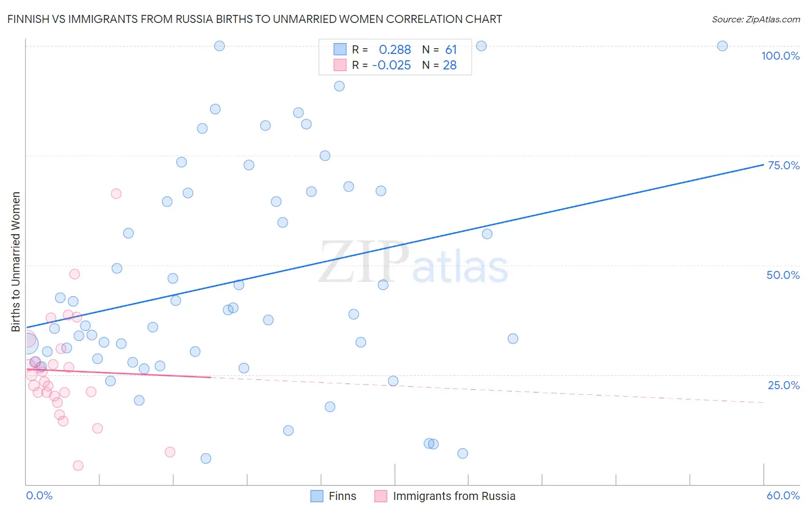
Task: Click the pink Immigrants from Russia legend swatch
Action: pyautogui.click(x=381, y=496)
